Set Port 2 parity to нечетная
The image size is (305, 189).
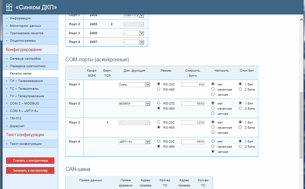click(213, 109)
